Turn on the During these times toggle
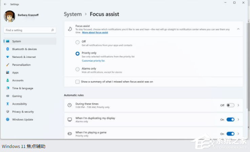Screen dimensions: 250x152 [x=230, y=105]
